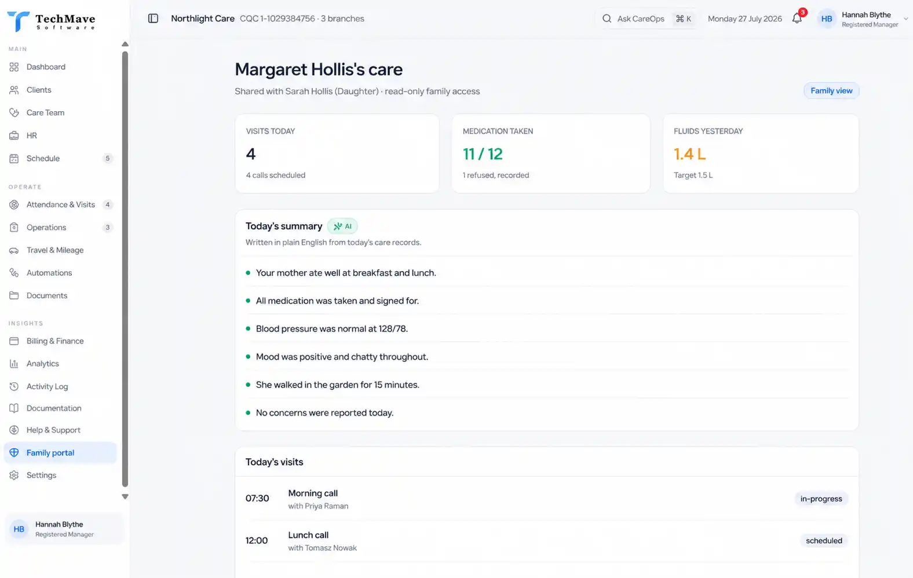Open notifications bell with 3 alerts
Image resolution: width=913 pixels, height=578 pixels.
798,18
